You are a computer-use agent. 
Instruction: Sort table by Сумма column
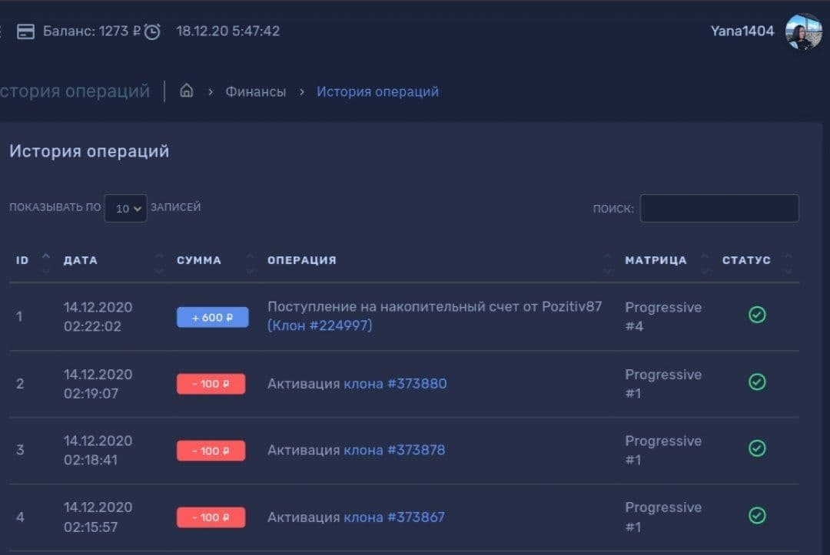pyautogui.click(x=199, y=260)
